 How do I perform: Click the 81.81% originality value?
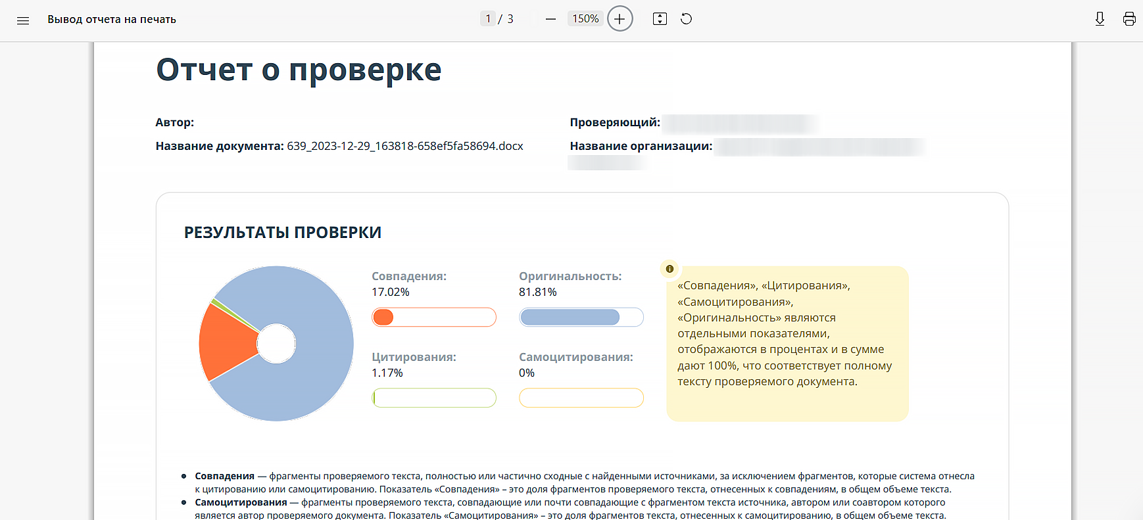click(538, 292)
